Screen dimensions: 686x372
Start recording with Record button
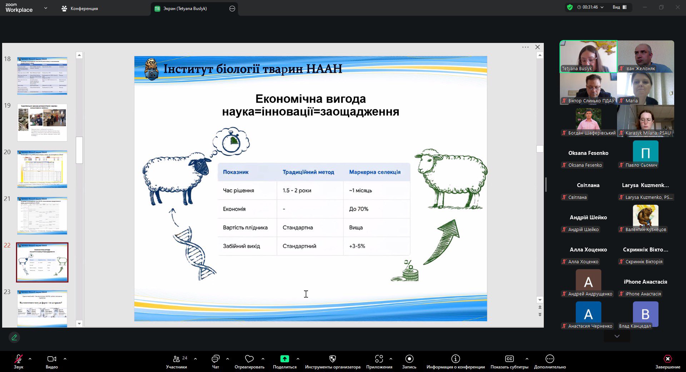409,359
